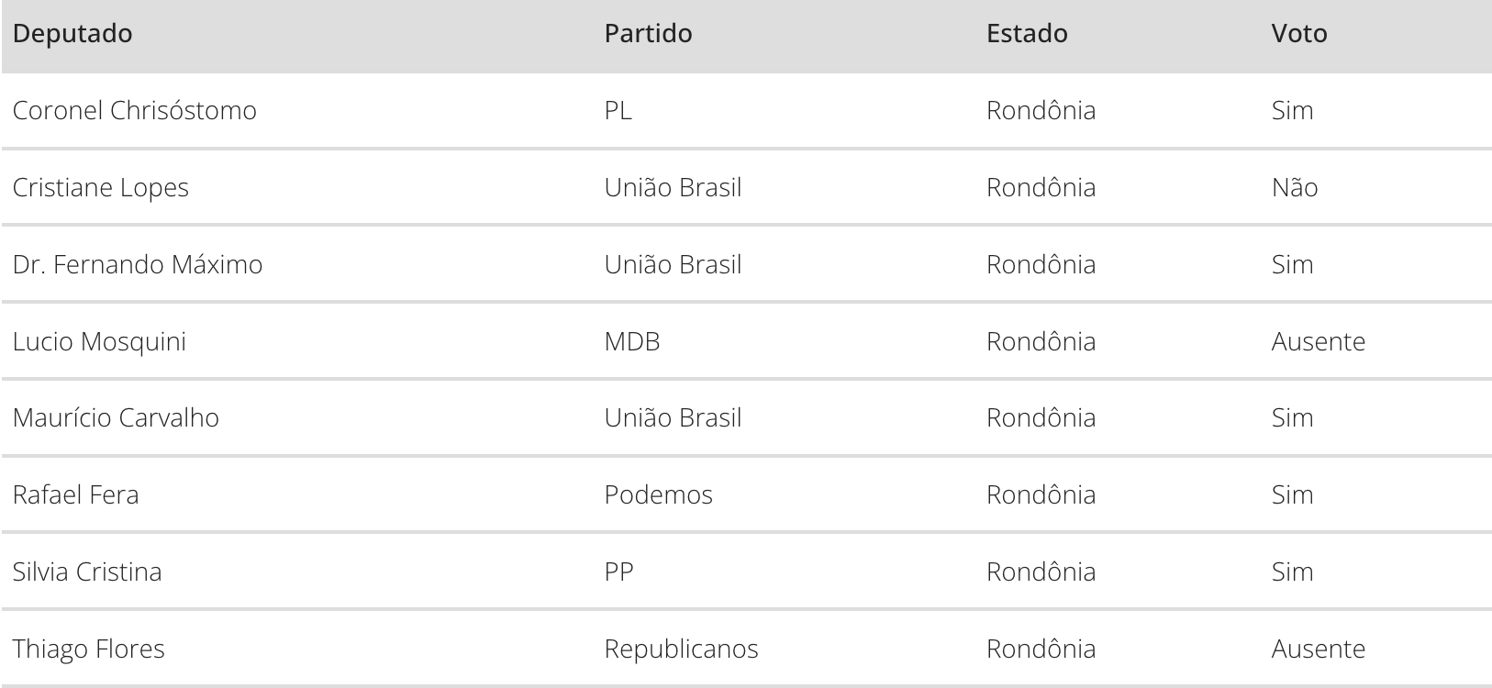Click the Rafael Fera row name
This screenshot has width=1492, height=688.
(x=76, y=495)
